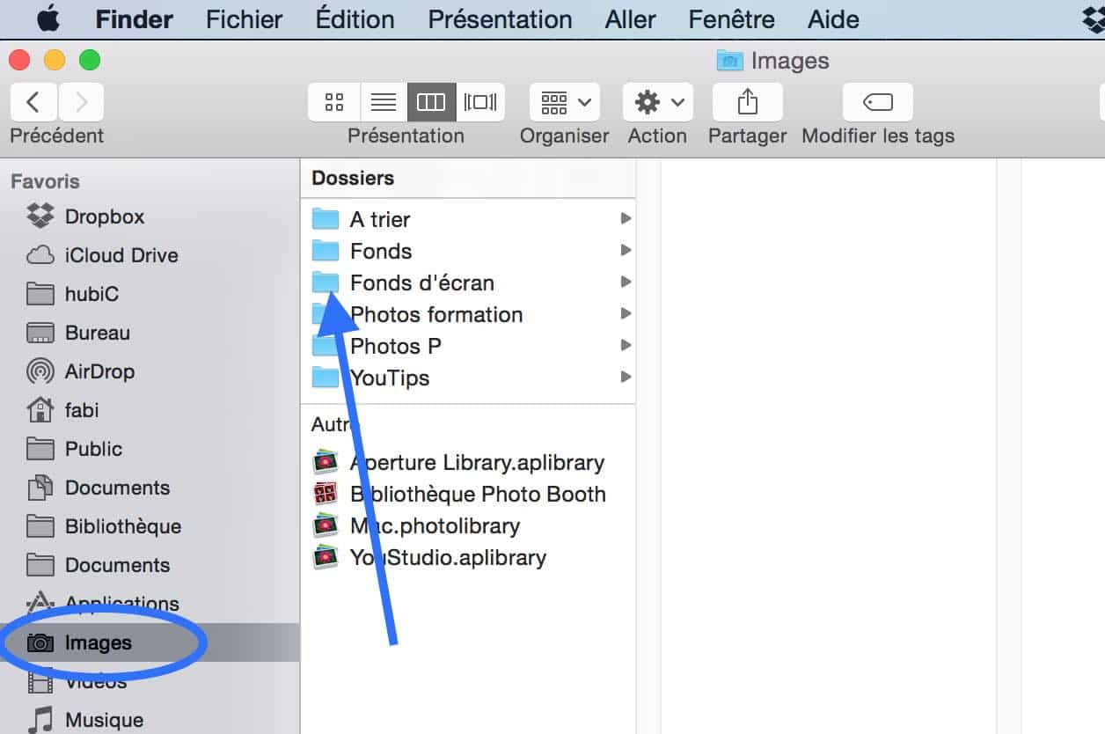Open the Aide menu
This screenshot has height=734, width=1105.
(x=833, y=18)
